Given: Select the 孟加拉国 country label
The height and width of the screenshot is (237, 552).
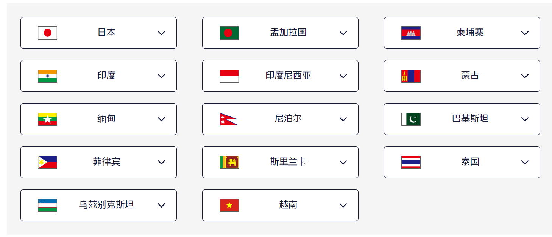Looking at the screenshot, I should (288, 33).
